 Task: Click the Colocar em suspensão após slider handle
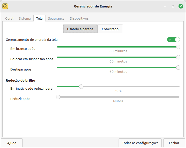178,57
